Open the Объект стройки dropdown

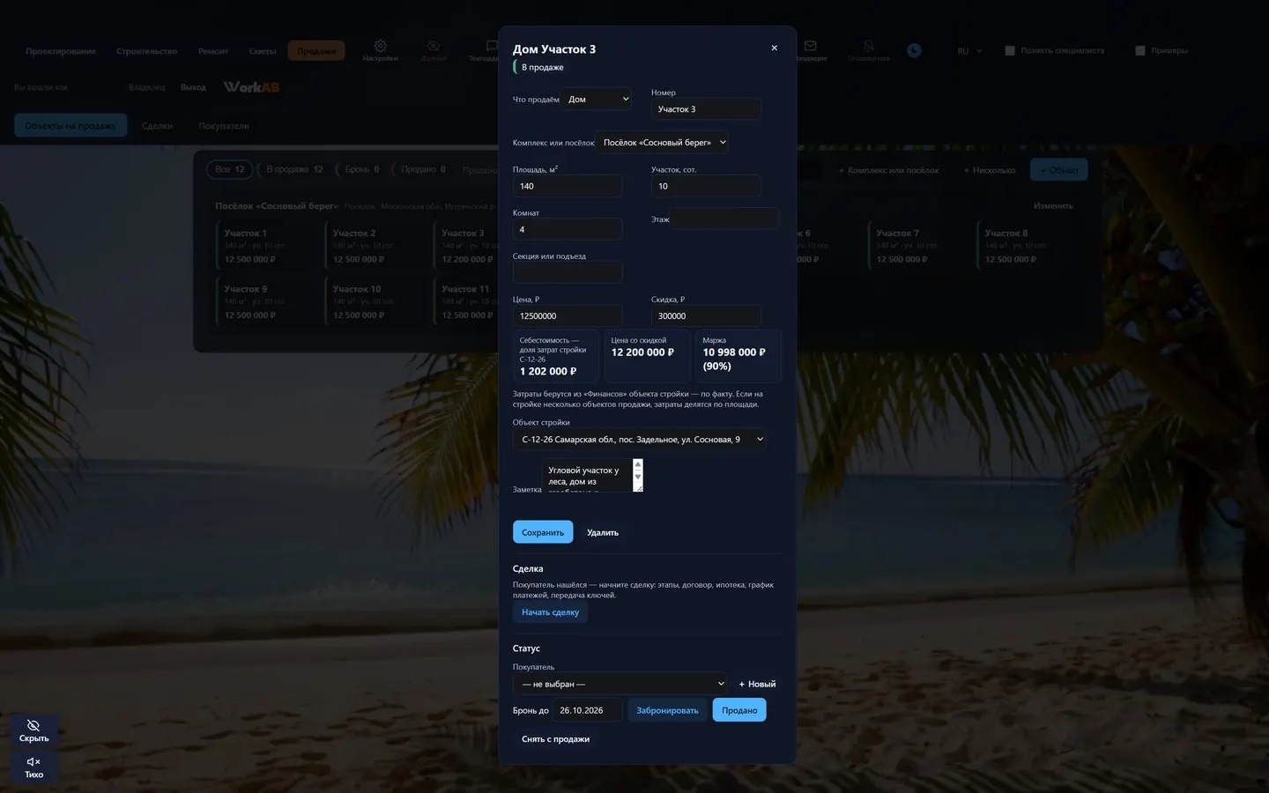click(640, 440)
